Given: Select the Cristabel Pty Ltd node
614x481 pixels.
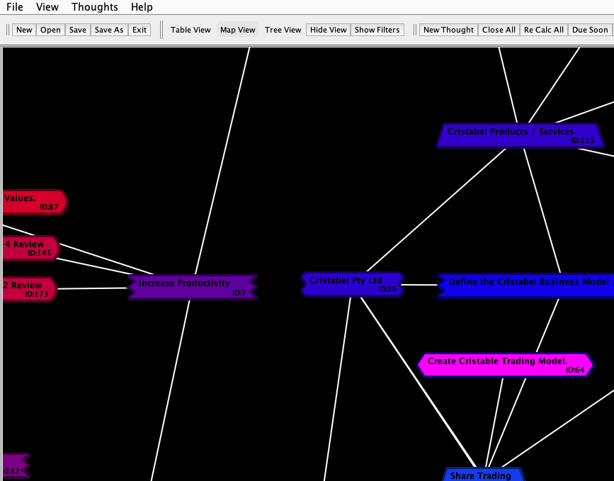Looking at the screenshot, I should (x=353, y=284).
